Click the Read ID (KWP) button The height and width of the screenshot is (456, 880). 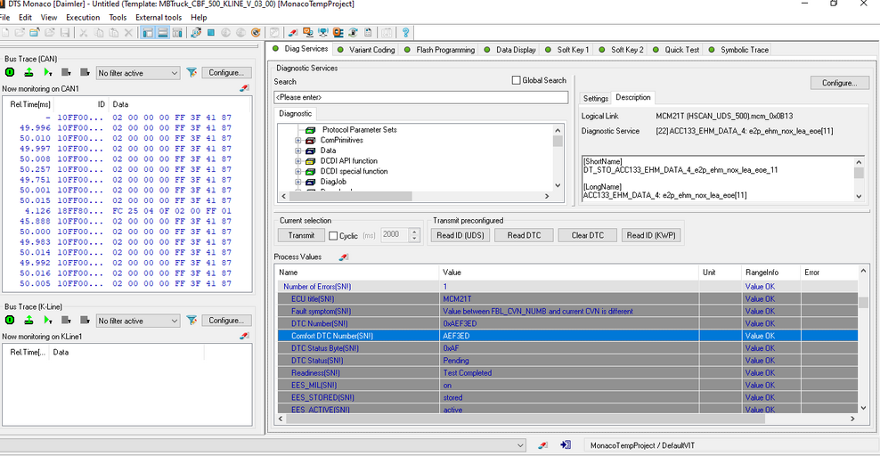point(651,236)
